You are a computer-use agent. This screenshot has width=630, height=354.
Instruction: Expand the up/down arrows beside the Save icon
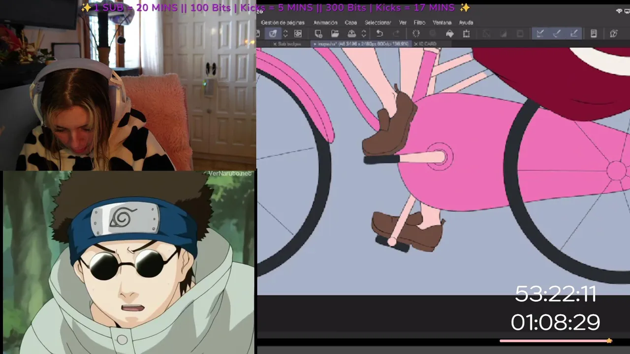pos(364,33)
